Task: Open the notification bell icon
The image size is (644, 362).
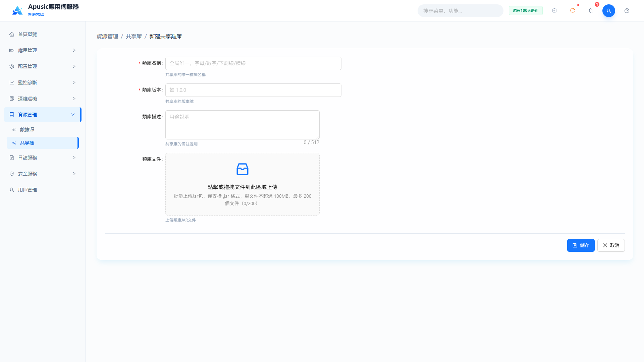Action: (591, 11)
